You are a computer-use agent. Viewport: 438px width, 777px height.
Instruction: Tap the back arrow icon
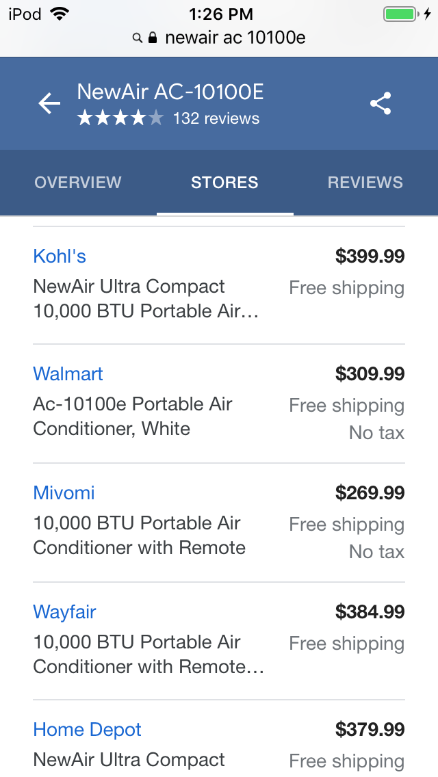coord(49,103)
